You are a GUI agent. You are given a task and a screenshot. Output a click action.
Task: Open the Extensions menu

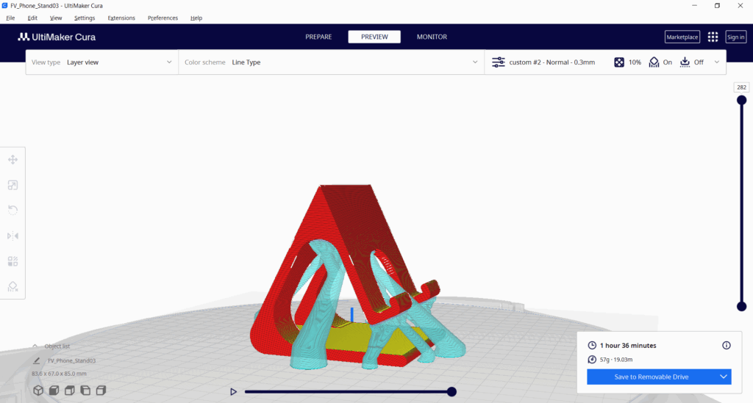[121, 18]
